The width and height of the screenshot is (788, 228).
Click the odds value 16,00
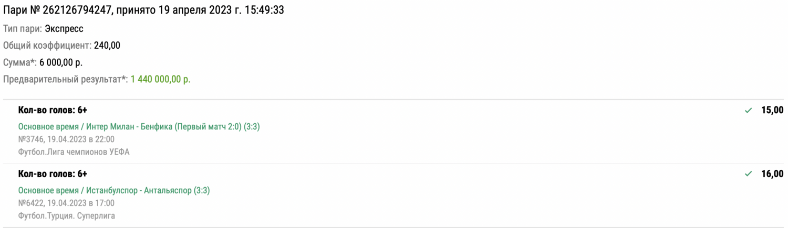pos(772,174)
